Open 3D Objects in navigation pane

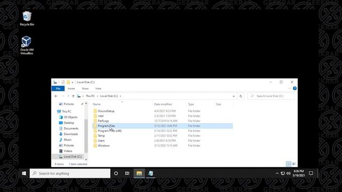(x=71, y=117)
